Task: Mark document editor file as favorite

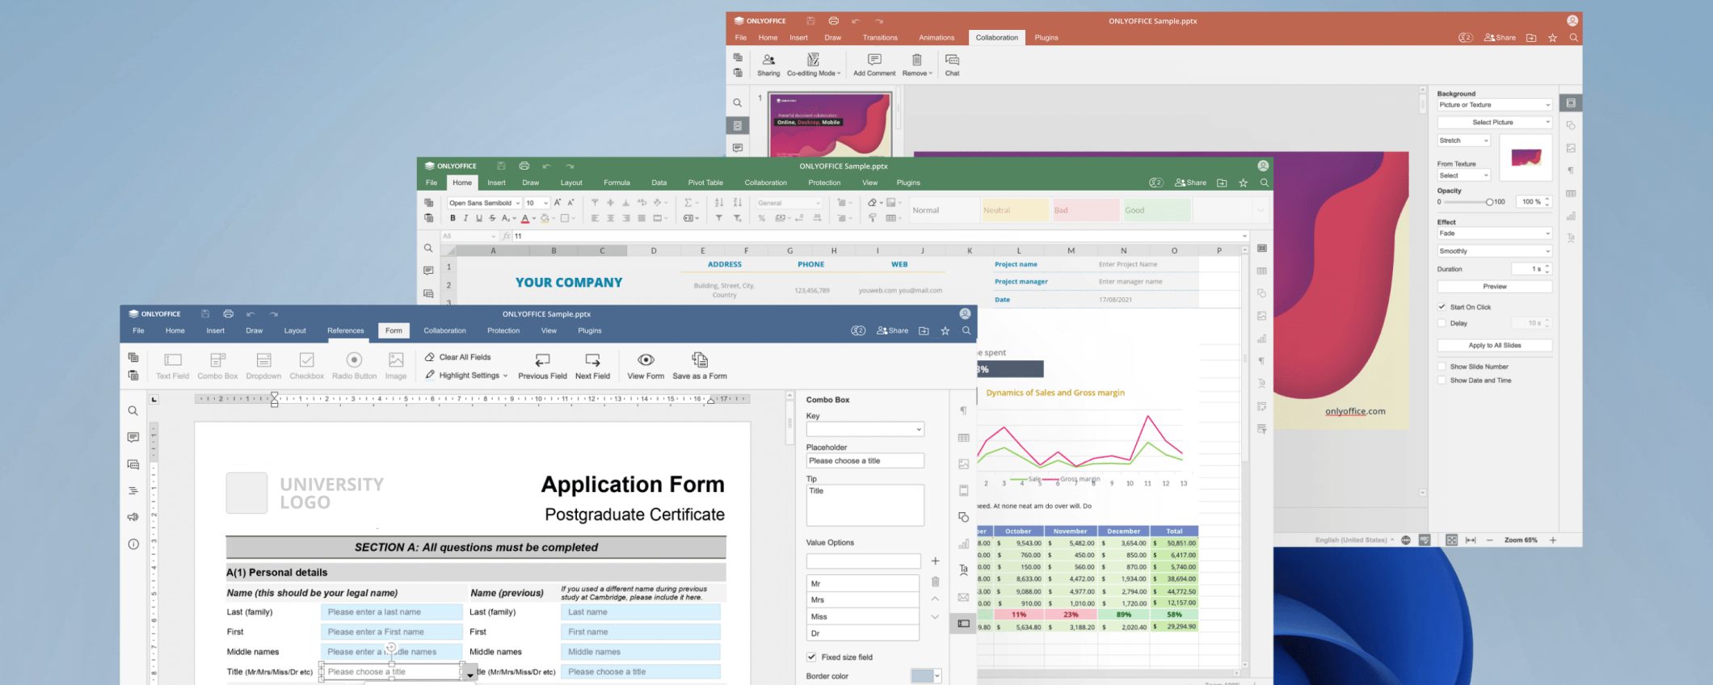Action: pyautogui.click(x=945, y=330)
